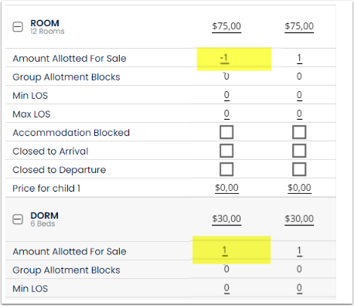Edit first ROOM Min LOS value
Viewport: 354px width, 306px height.
click(226, 95)
